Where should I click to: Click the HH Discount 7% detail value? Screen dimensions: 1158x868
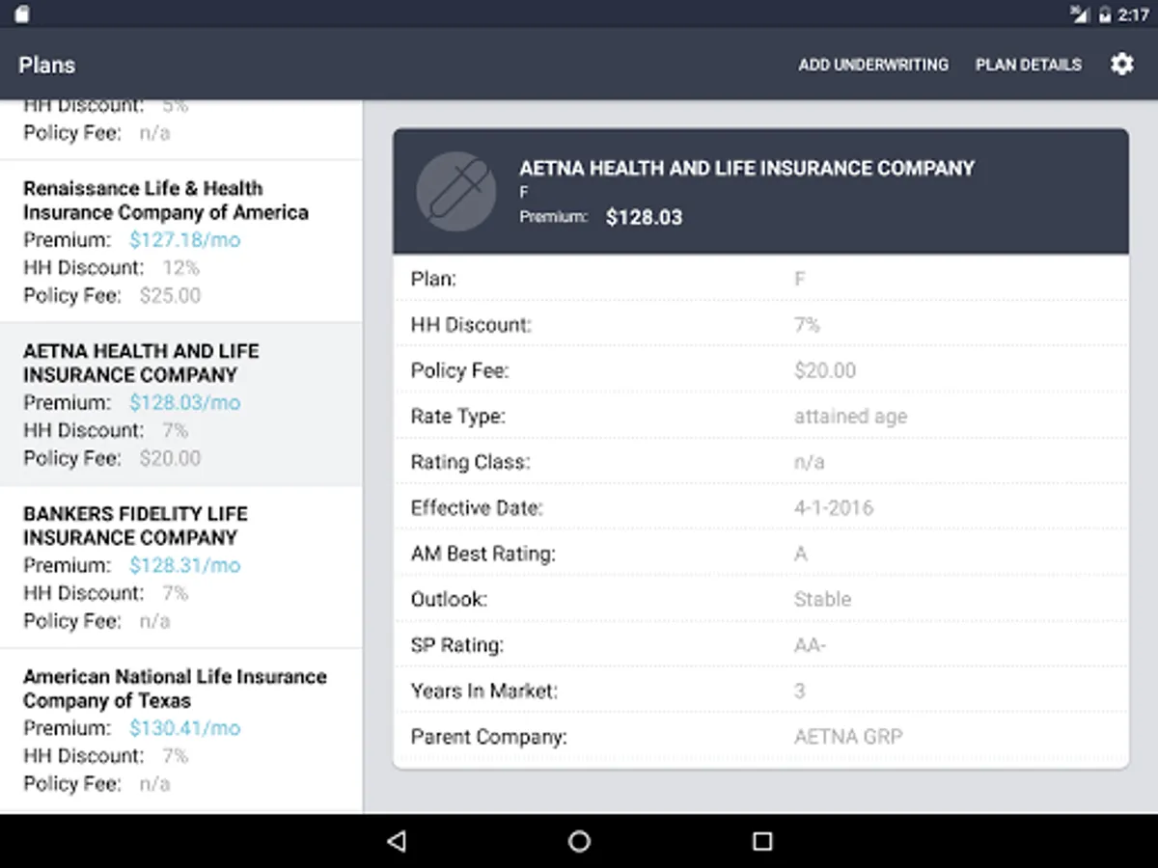click(x=807, y=325)
